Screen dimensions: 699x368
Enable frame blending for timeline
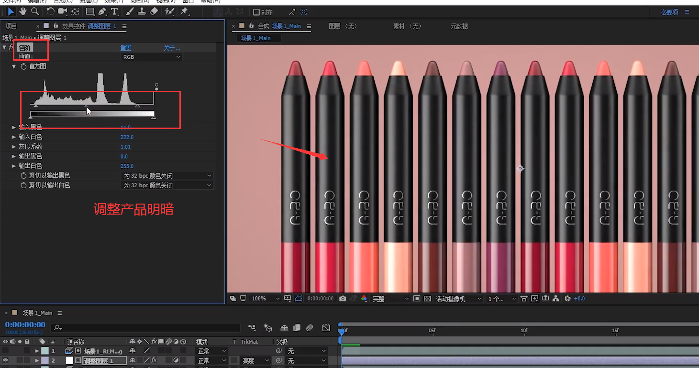tap(297, 328)
